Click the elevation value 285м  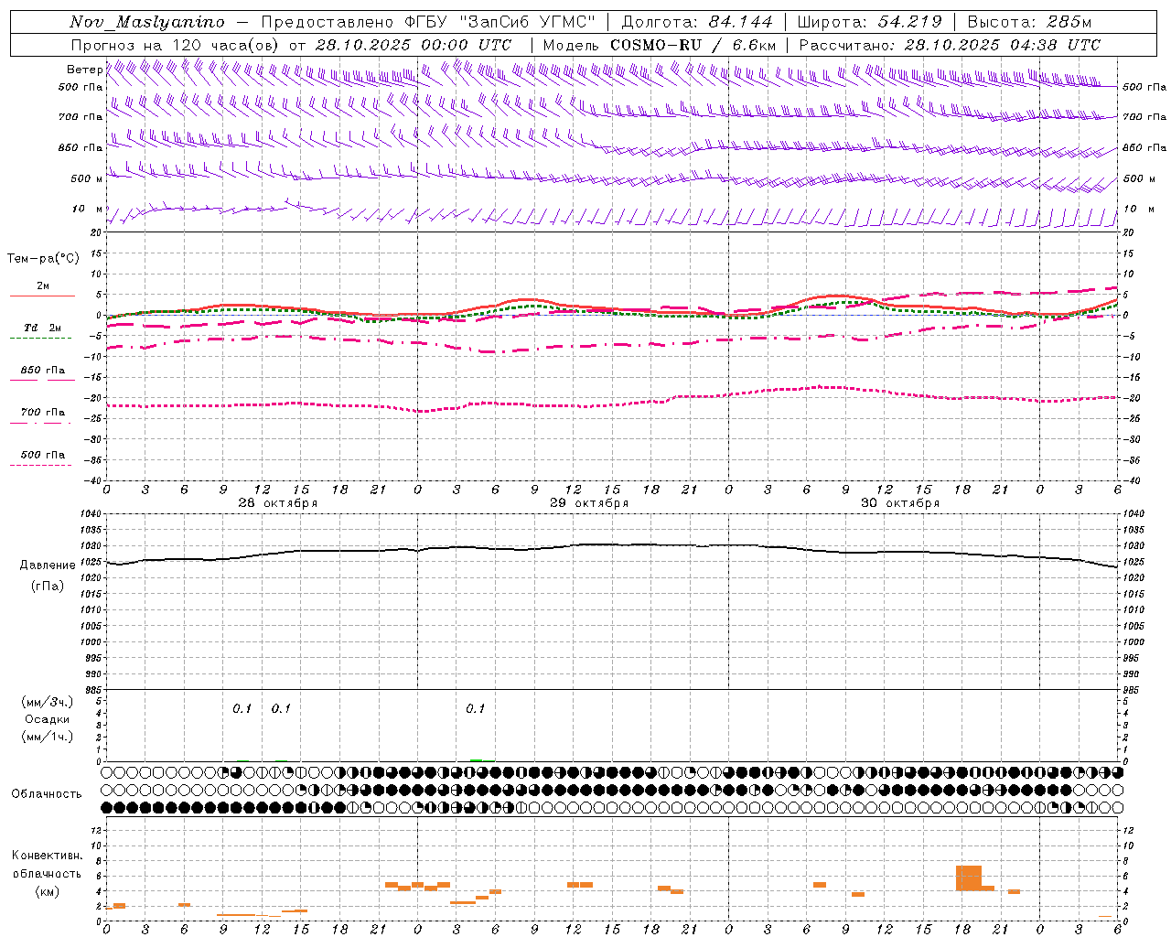(1069, 22)
